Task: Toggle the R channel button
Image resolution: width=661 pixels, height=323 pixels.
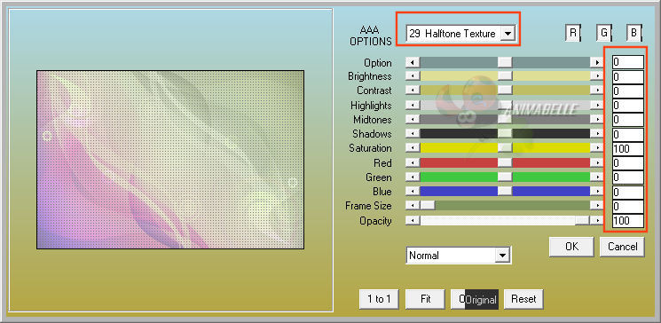Action: [x=573, y=33]
